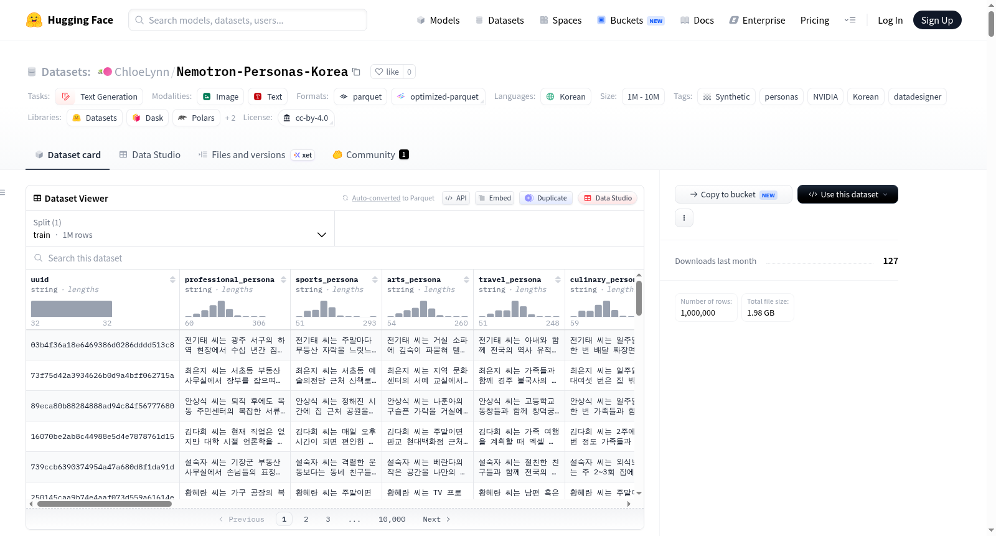Open the ChloeLynn profile link

[142, 72]
